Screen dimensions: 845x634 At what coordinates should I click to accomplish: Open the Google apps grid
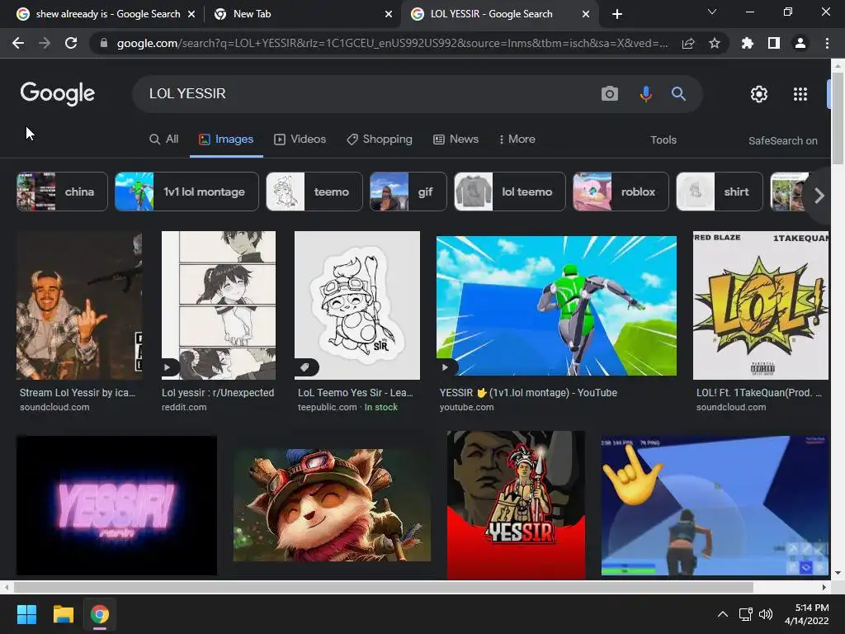coord(800,94)
